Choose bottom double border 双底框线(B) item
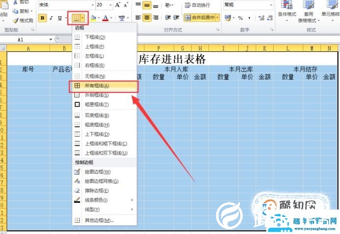 (105, 116)
